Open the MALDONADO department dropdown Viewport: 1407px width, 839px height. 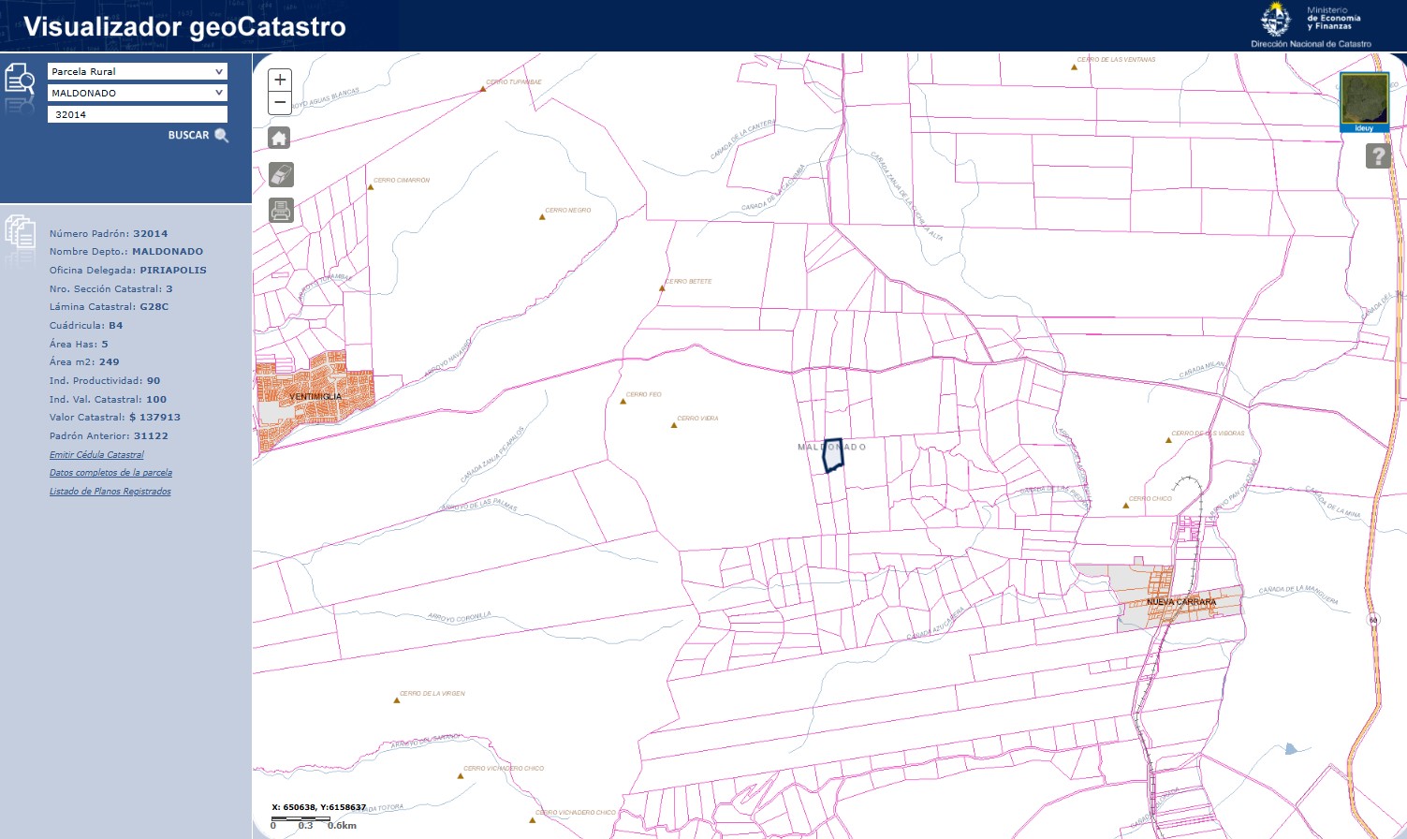(x=137, y=94)
